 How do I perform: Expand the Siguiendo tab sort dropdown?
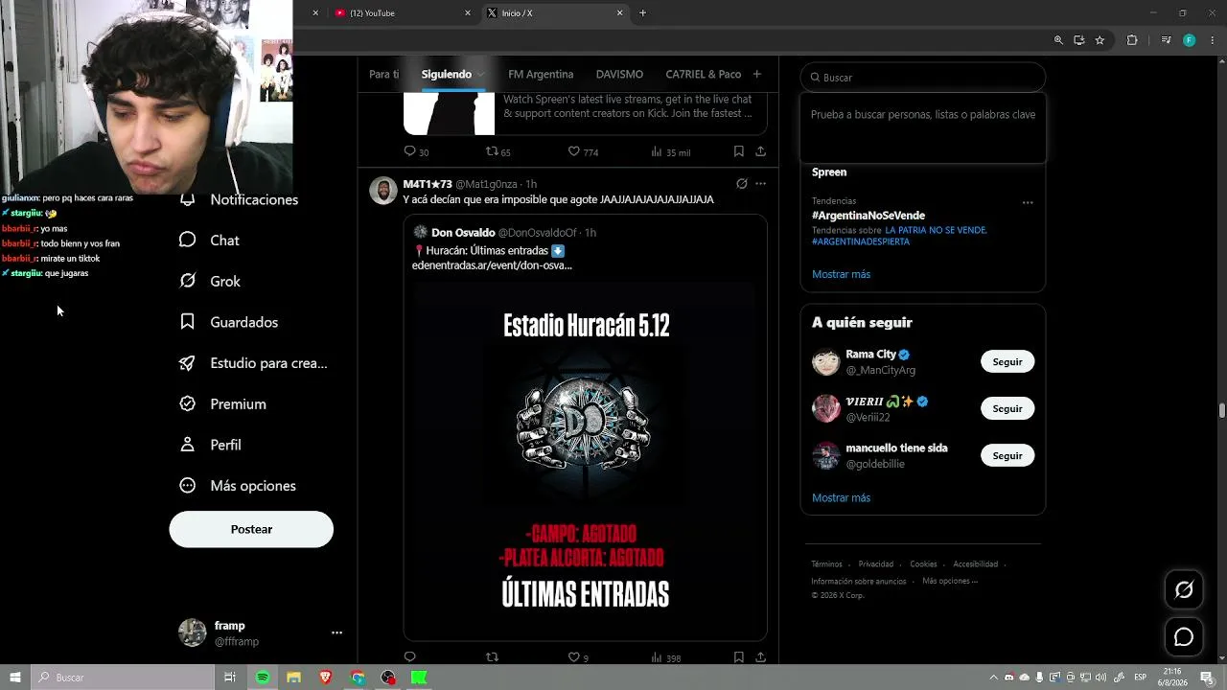[x=481, y=75]
